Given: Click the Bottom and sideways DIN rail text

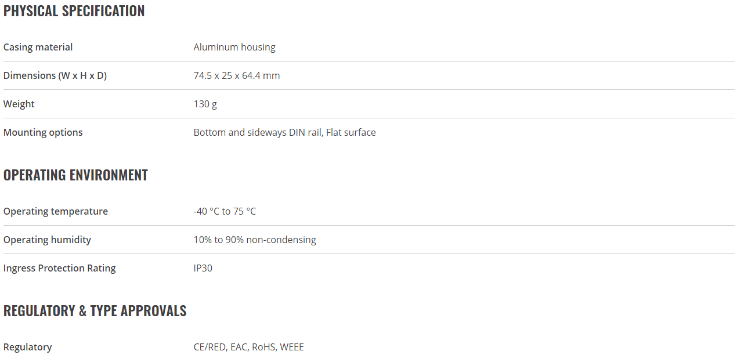Looking at the screenshot, I should (258, 132).
